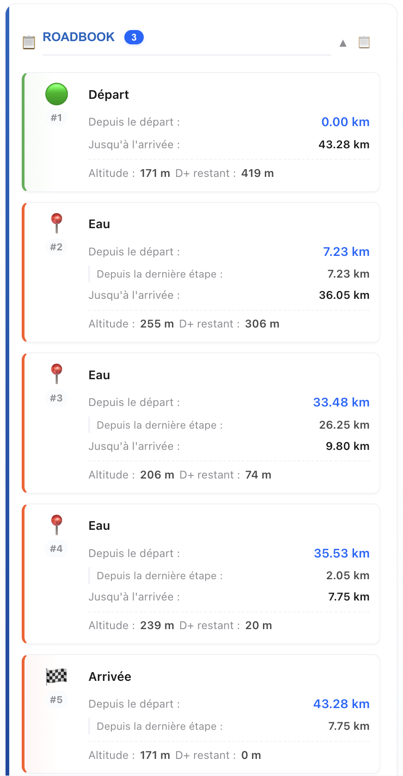Click the #1 step number badge
The height and width of the screenshot is (776, 403).
pyautogui.click(x=56, y=118)
